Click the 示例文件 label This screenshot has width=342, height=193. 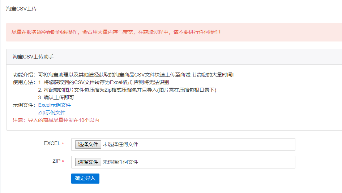point(24,105)
